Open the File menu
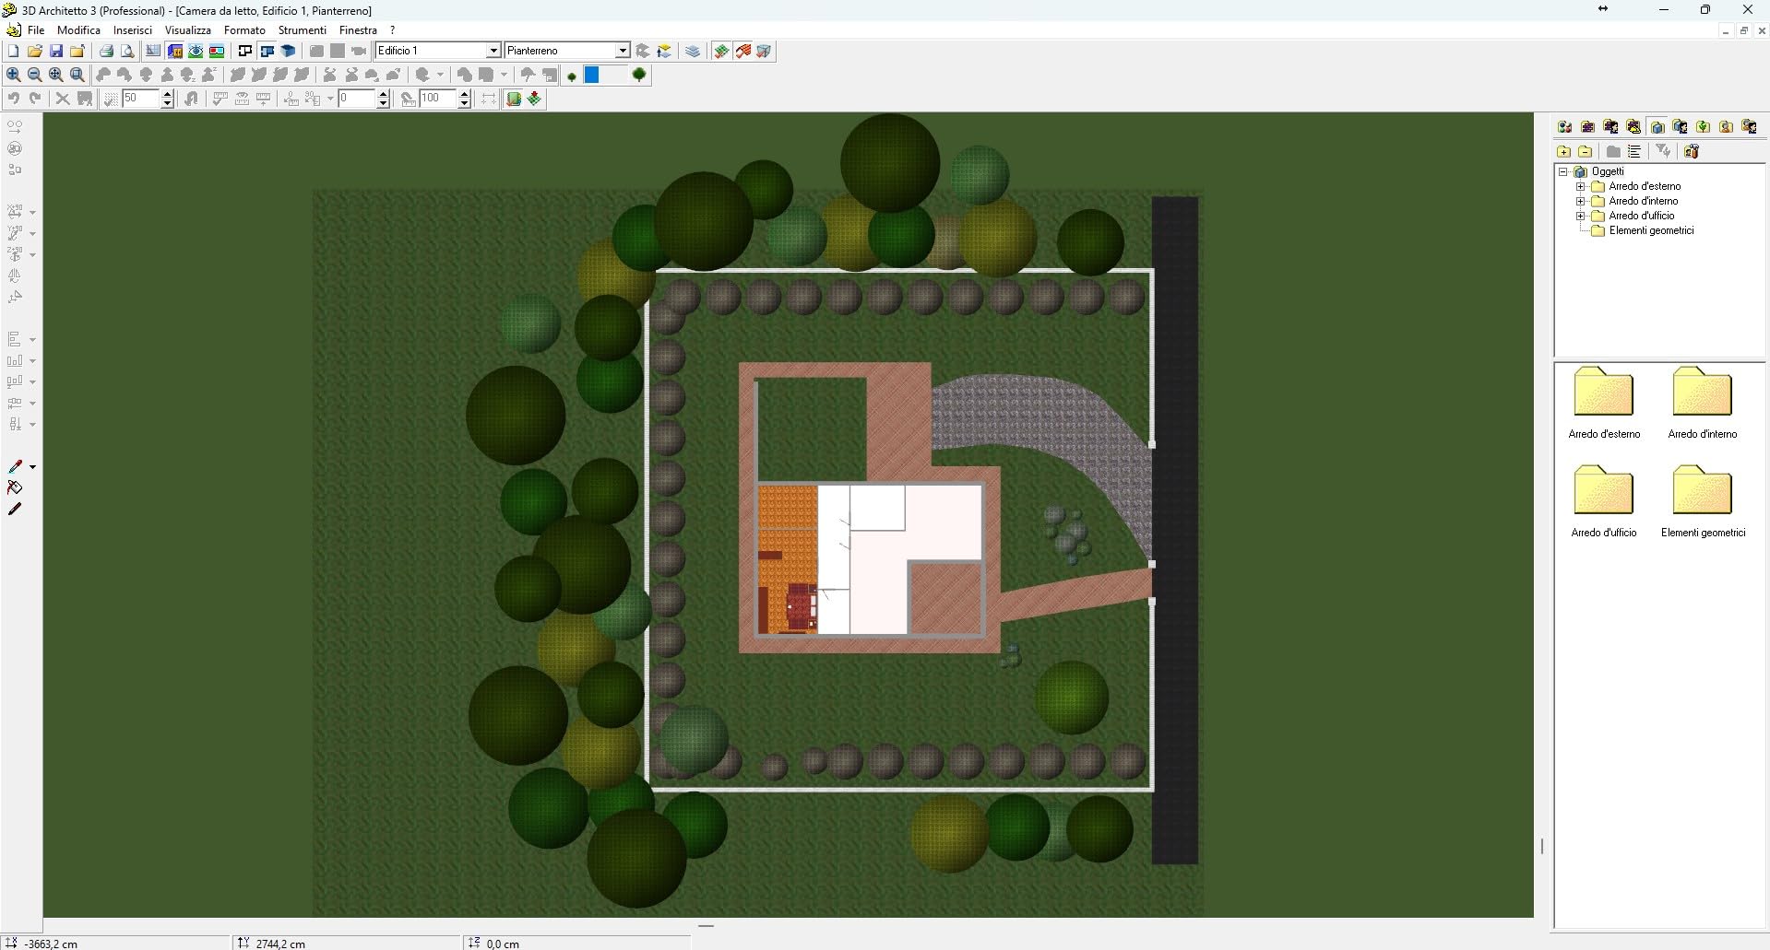Screen dimensions: 1770x950 click(36, 30)
